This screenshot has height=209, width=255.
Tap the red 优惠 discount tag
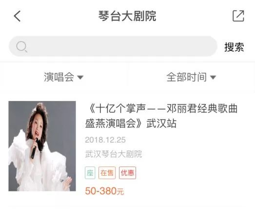(127, 173)
